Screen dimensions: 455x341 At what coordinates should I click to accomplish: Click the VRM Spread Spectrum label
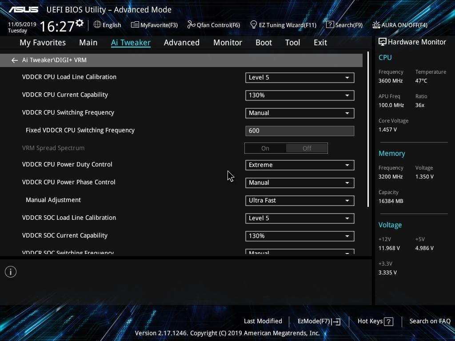pyautogui.click(x=53, y=148)
